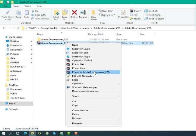This screenshot has height=136, width=196.
Task: Open Microsoft Edge from the taskbar
Action: (x=25, y=133)
